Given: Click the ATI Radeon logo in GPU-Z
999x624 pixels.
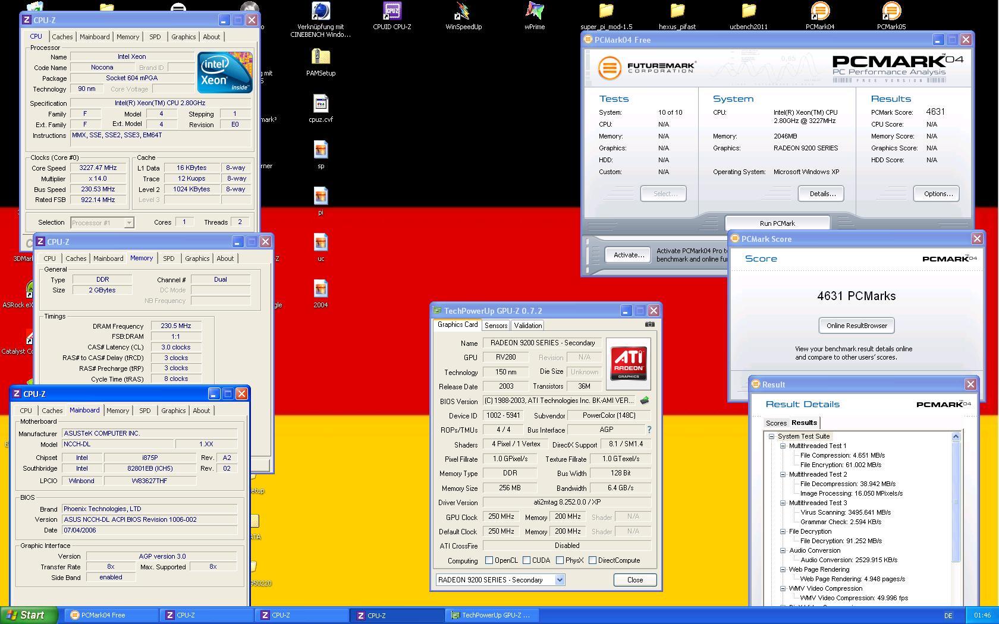Looking at the screenshot, I should click(629, 364).
